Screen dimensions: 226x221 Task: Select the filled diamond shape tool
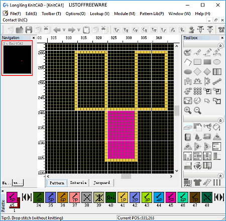(x=207, y=72)
